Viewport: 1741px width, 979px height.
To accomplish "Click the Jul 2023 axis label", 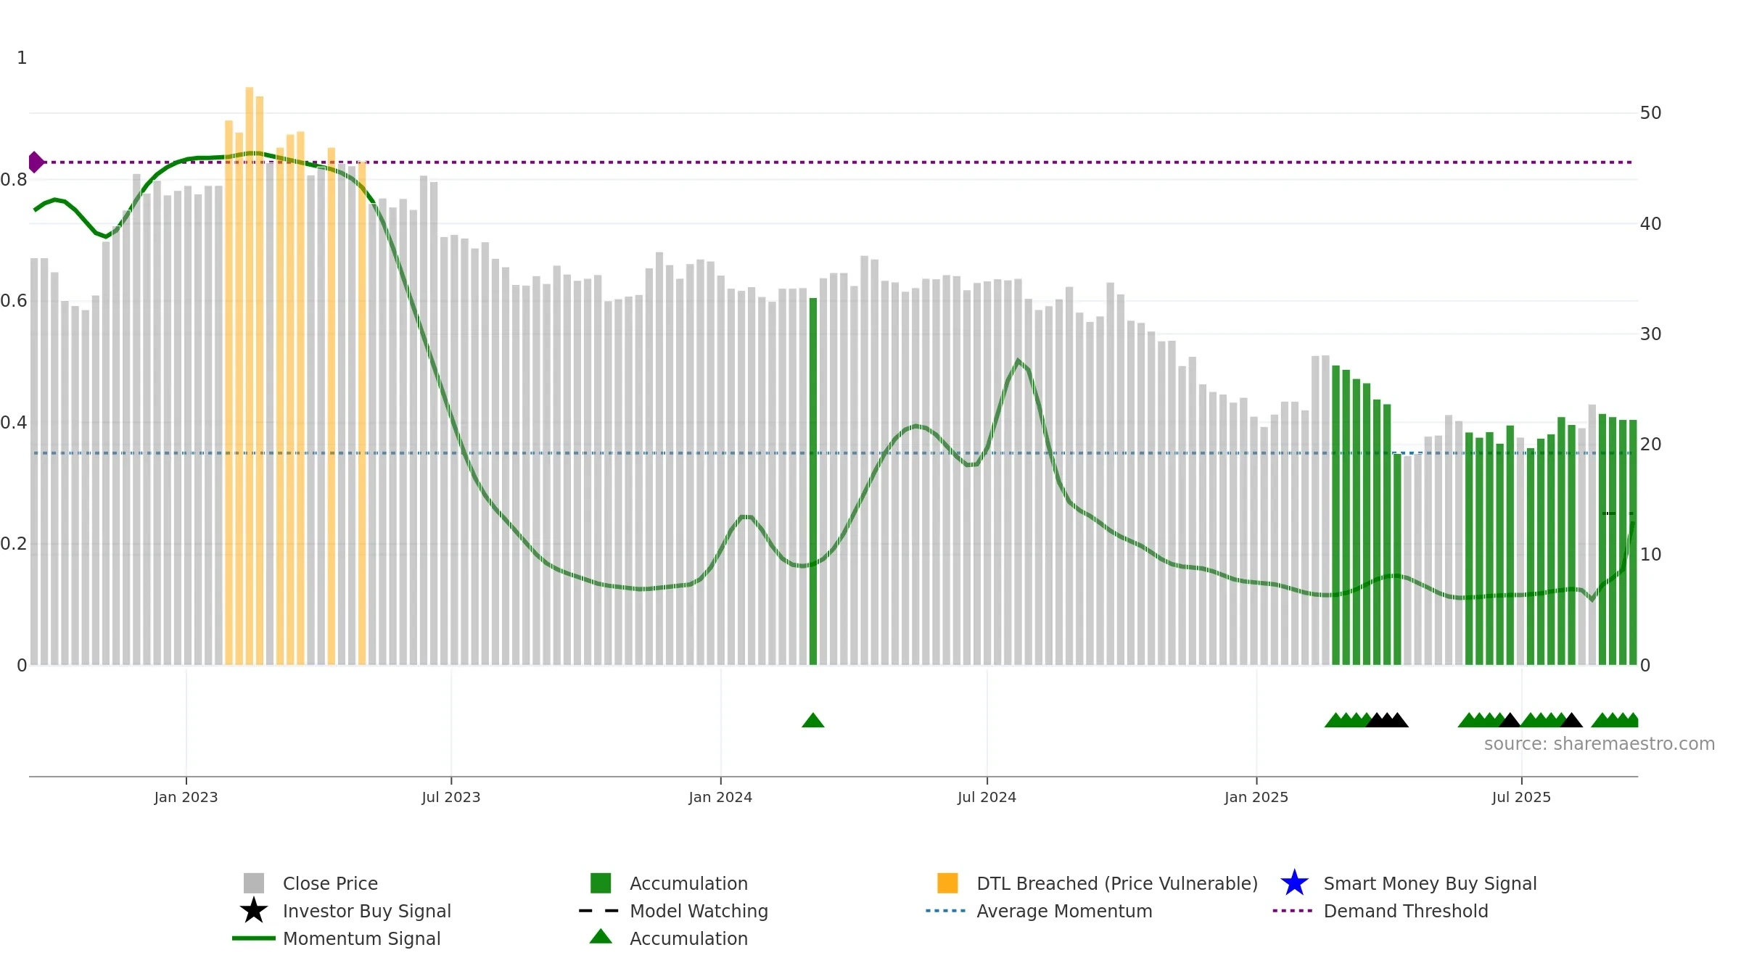I will coord(451,798).
